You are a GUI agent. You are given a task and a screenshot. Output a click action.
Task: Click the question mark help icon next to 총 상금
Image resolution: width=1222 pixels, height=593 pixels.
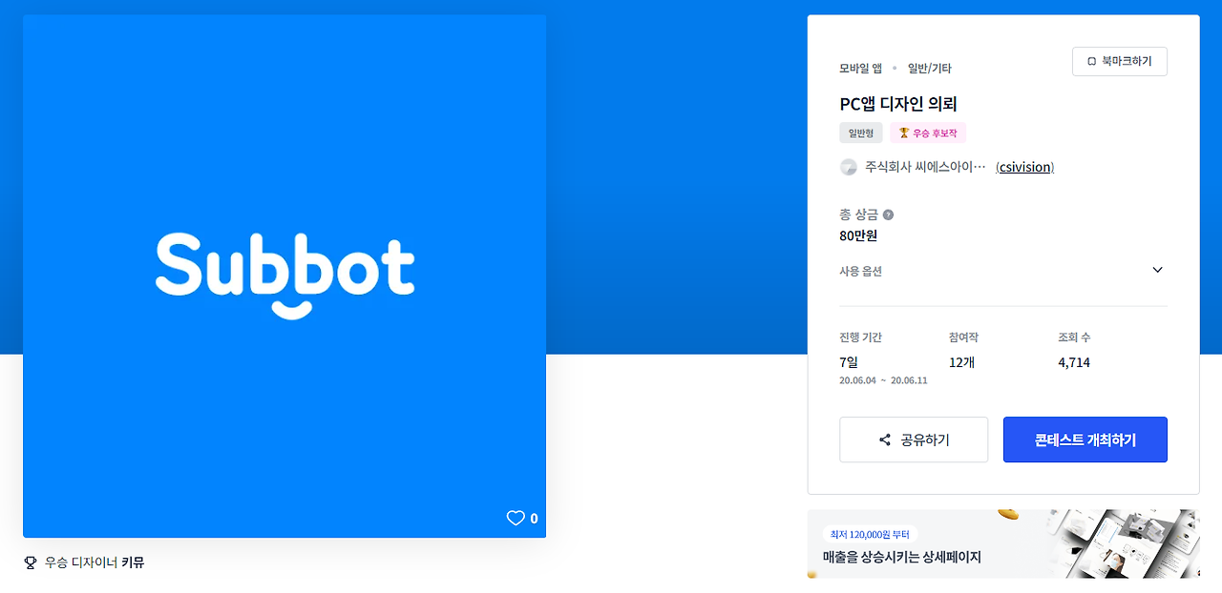click(x=888, y=215)
